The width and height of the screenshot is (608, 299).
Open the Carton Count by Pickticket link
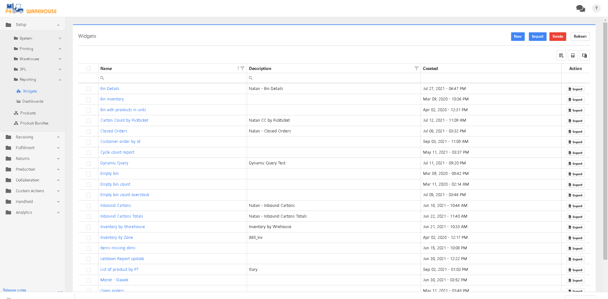click(124, 120)
